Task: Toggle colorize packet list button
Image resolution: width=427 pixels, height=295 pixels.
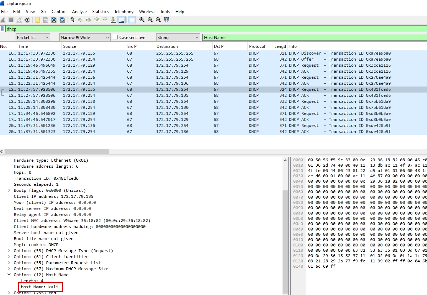Action: coord(132,20)
